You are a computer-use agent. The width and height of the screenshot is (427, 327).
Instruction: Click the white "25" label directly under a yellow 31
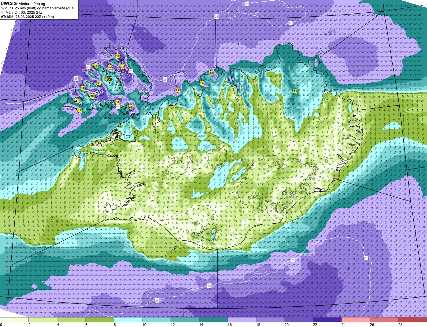tap(117, 107)
